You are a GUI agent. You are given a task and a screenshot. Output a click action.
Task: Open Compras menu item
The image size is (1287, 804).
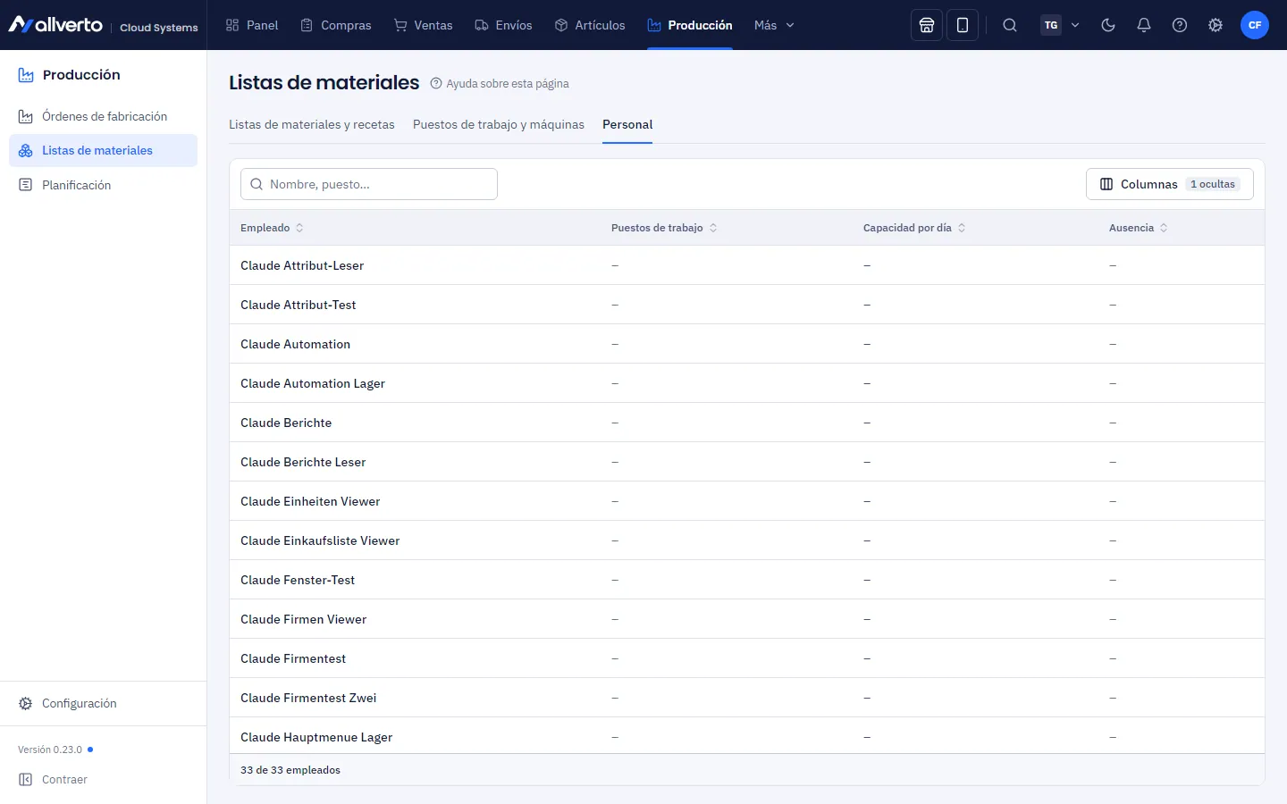click(336, 25)
